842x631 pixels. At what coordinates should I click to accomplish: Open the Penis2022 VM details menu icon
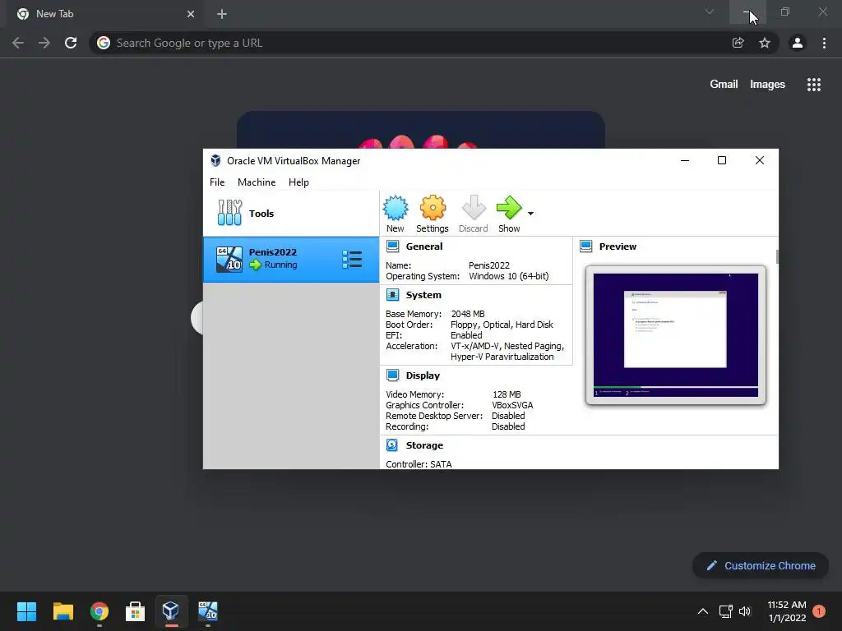(352, 260)
